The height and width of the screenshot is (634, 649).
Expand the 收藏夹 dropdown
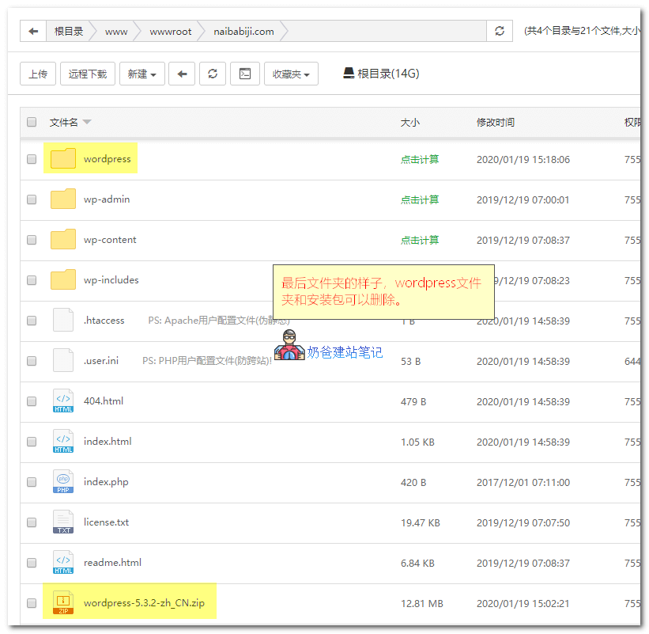tap(290, 74)
